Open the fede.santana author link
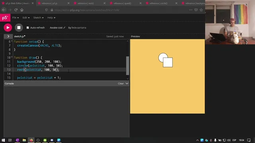This screenshot has height=143, width=255. click(x=79, y=28)
